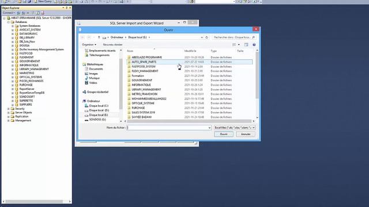The width and height of the screenshot is (369, 207).
Task: Open the Organiser dropdown menu
Action: coord(89,45)
